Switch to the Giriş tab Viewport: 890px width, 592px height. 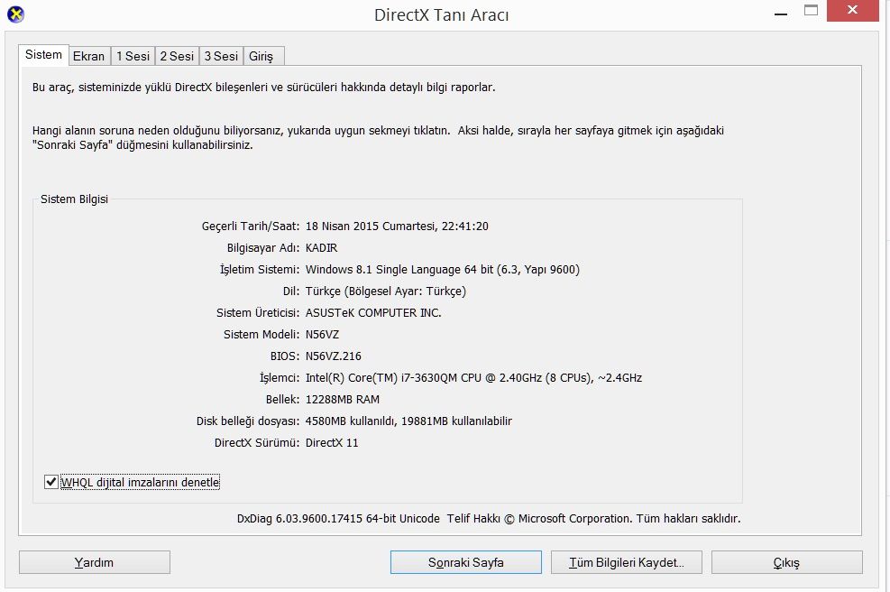pos(261,56)
